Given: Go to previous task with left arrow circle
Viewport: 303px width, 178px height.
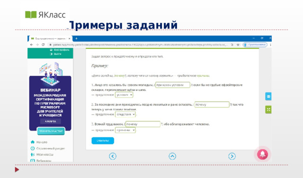Looking at the screenshot, I should tap(113, 156).
